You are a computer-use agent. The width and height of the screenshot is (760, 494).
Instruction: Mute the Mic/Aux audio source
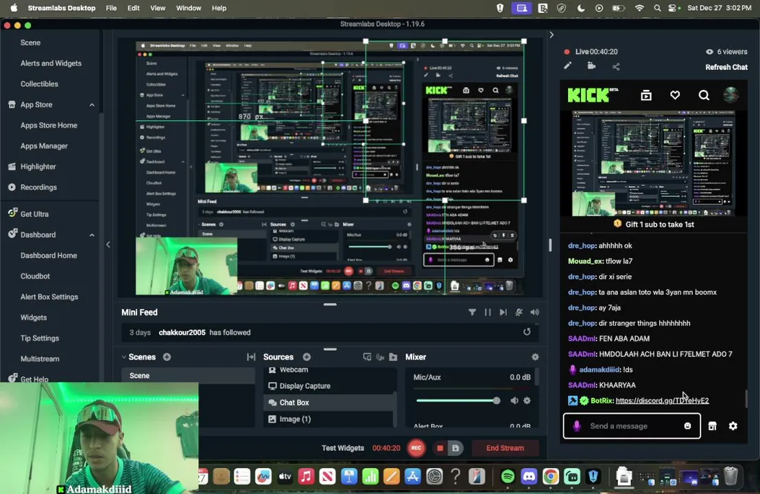coord(514,401)
